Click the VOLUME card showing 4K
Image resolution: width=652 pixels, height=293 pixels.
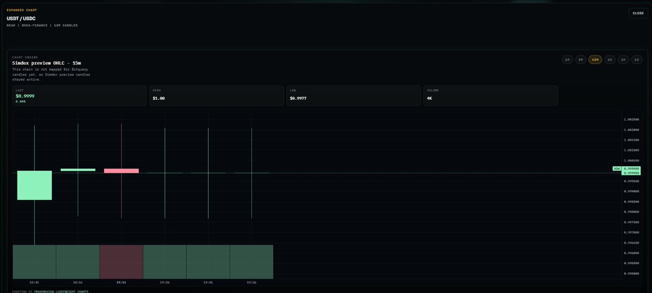point(491,96)
